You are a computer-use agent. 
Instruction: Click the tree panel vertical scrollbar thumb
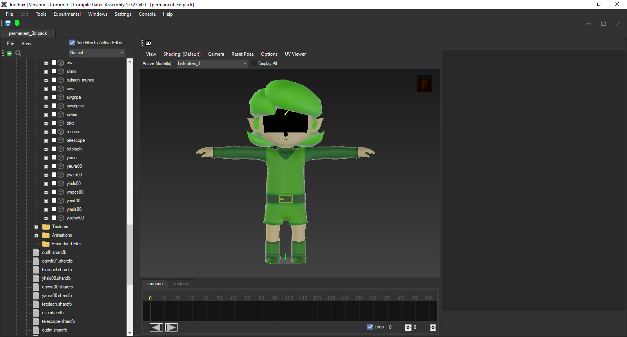coord(130,254)
